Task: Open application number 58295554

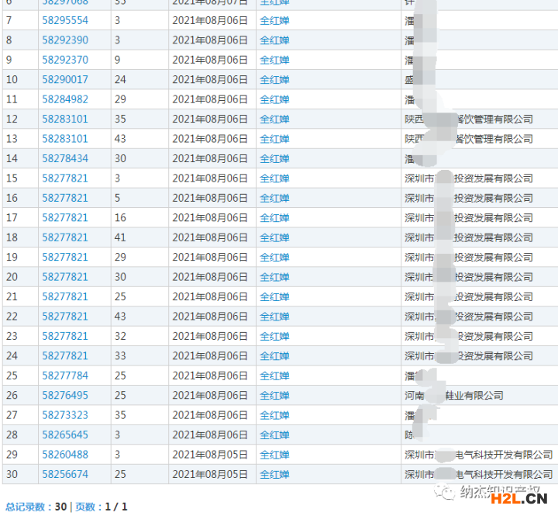Action: coord(65,20)
